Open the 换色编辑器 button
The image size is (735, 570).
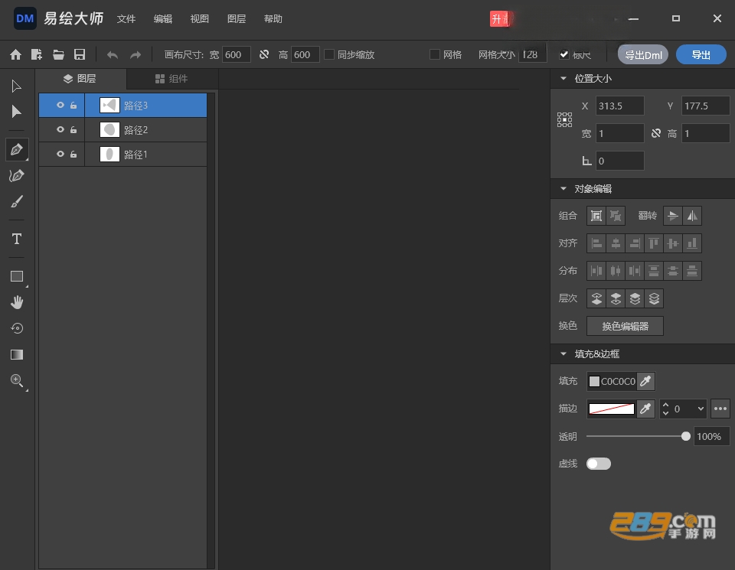625,326
